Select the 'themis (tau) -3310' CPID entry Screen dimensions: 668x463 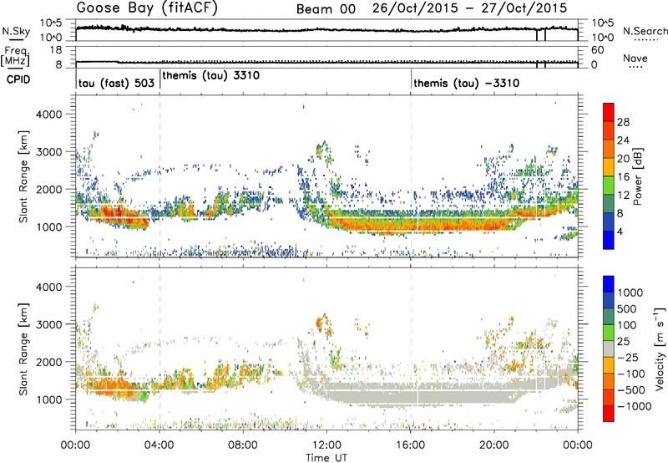[467, 83]
